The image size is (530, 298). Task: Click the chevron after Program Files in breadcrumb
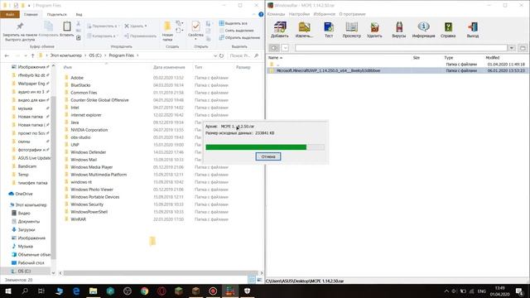click(x=137, y=55)
